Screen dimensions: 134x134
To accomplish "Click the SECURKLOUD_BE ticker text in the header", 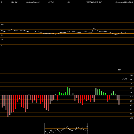I will 94,2.
